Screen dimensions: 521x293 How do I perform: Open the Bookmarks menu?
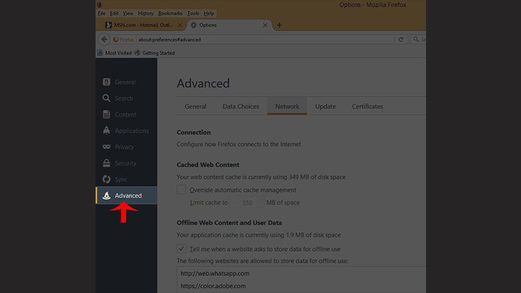pos(170,13)
